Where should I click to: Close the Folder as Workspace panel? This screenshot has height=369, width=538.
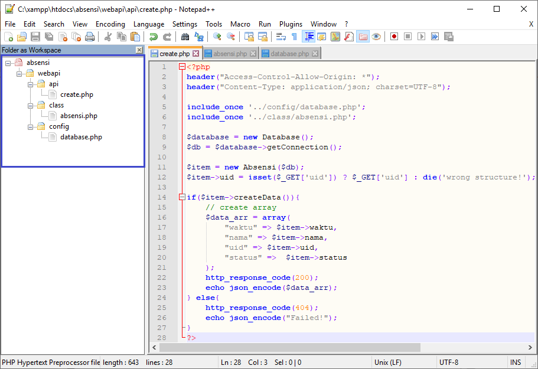(x=139, y=50)
